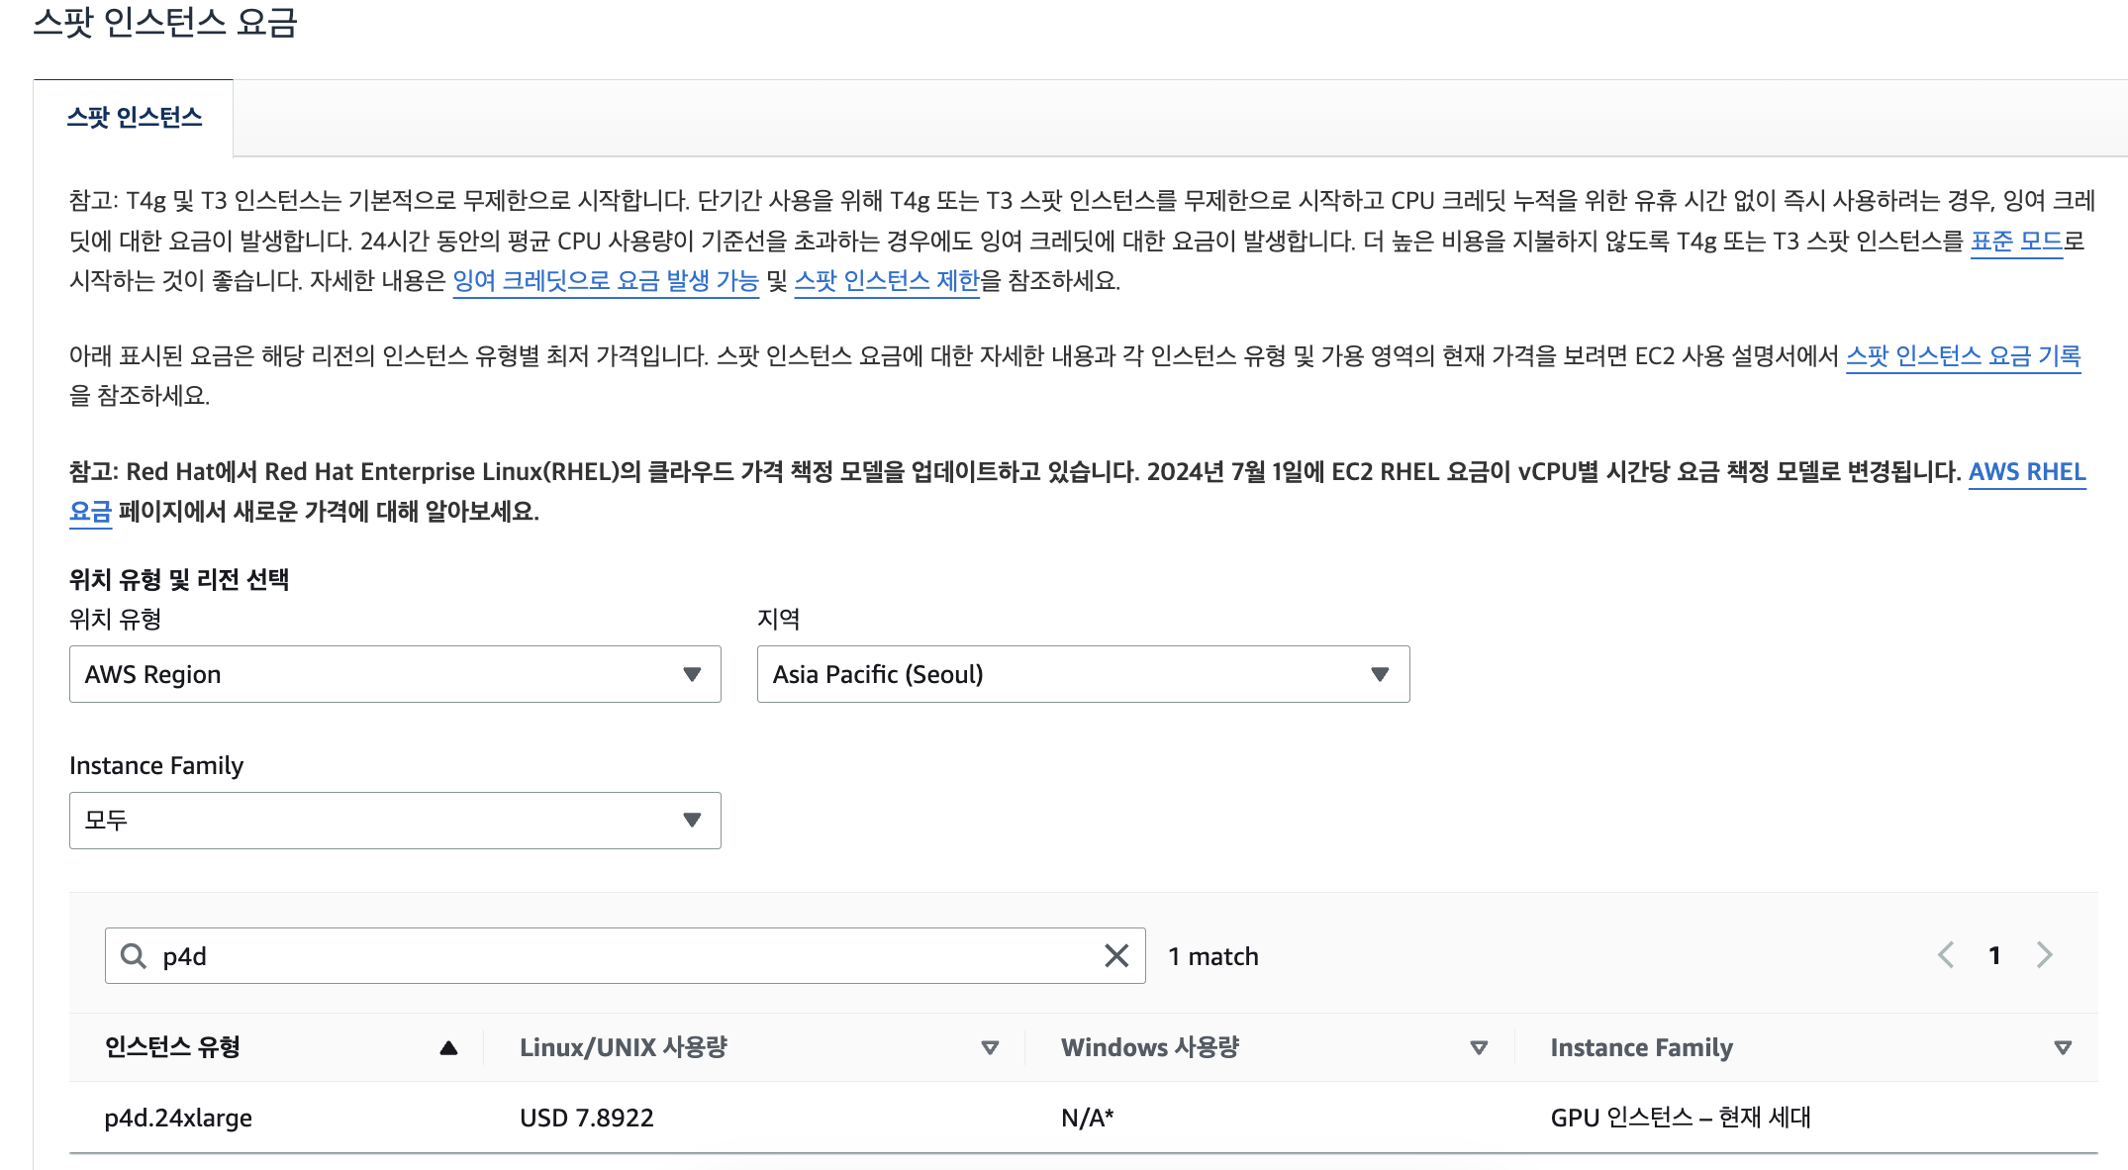Open 잉여 크레딧으로 요금 발생 가능 link
2128x1170 pixels.
605,281
